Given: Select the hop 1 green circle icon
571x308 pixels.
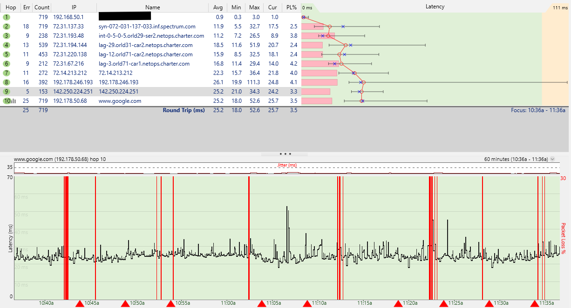Looking at the screenshot, I should [x=7, y=17].
